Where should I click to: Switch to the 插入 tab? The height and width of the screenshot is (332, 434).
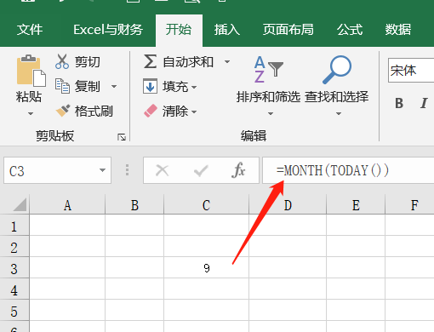click(227, 30)
